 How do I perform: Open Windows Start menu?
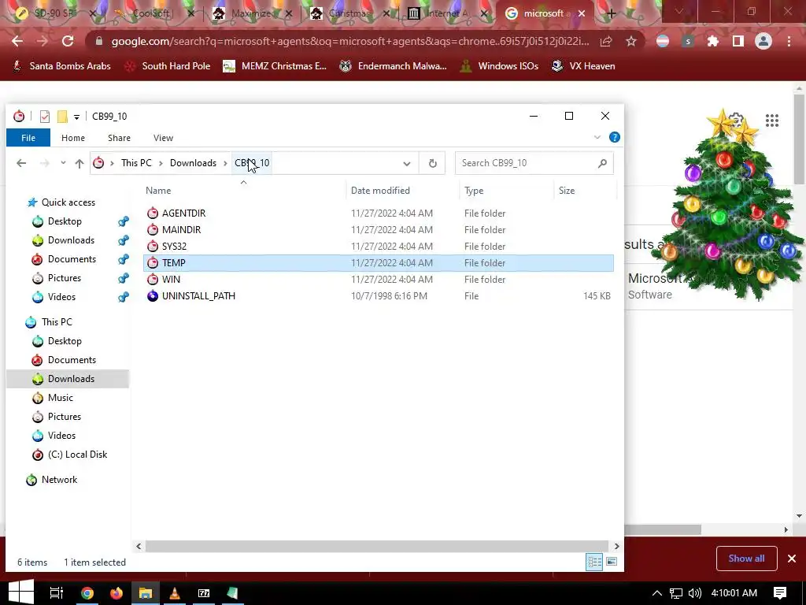21,592
